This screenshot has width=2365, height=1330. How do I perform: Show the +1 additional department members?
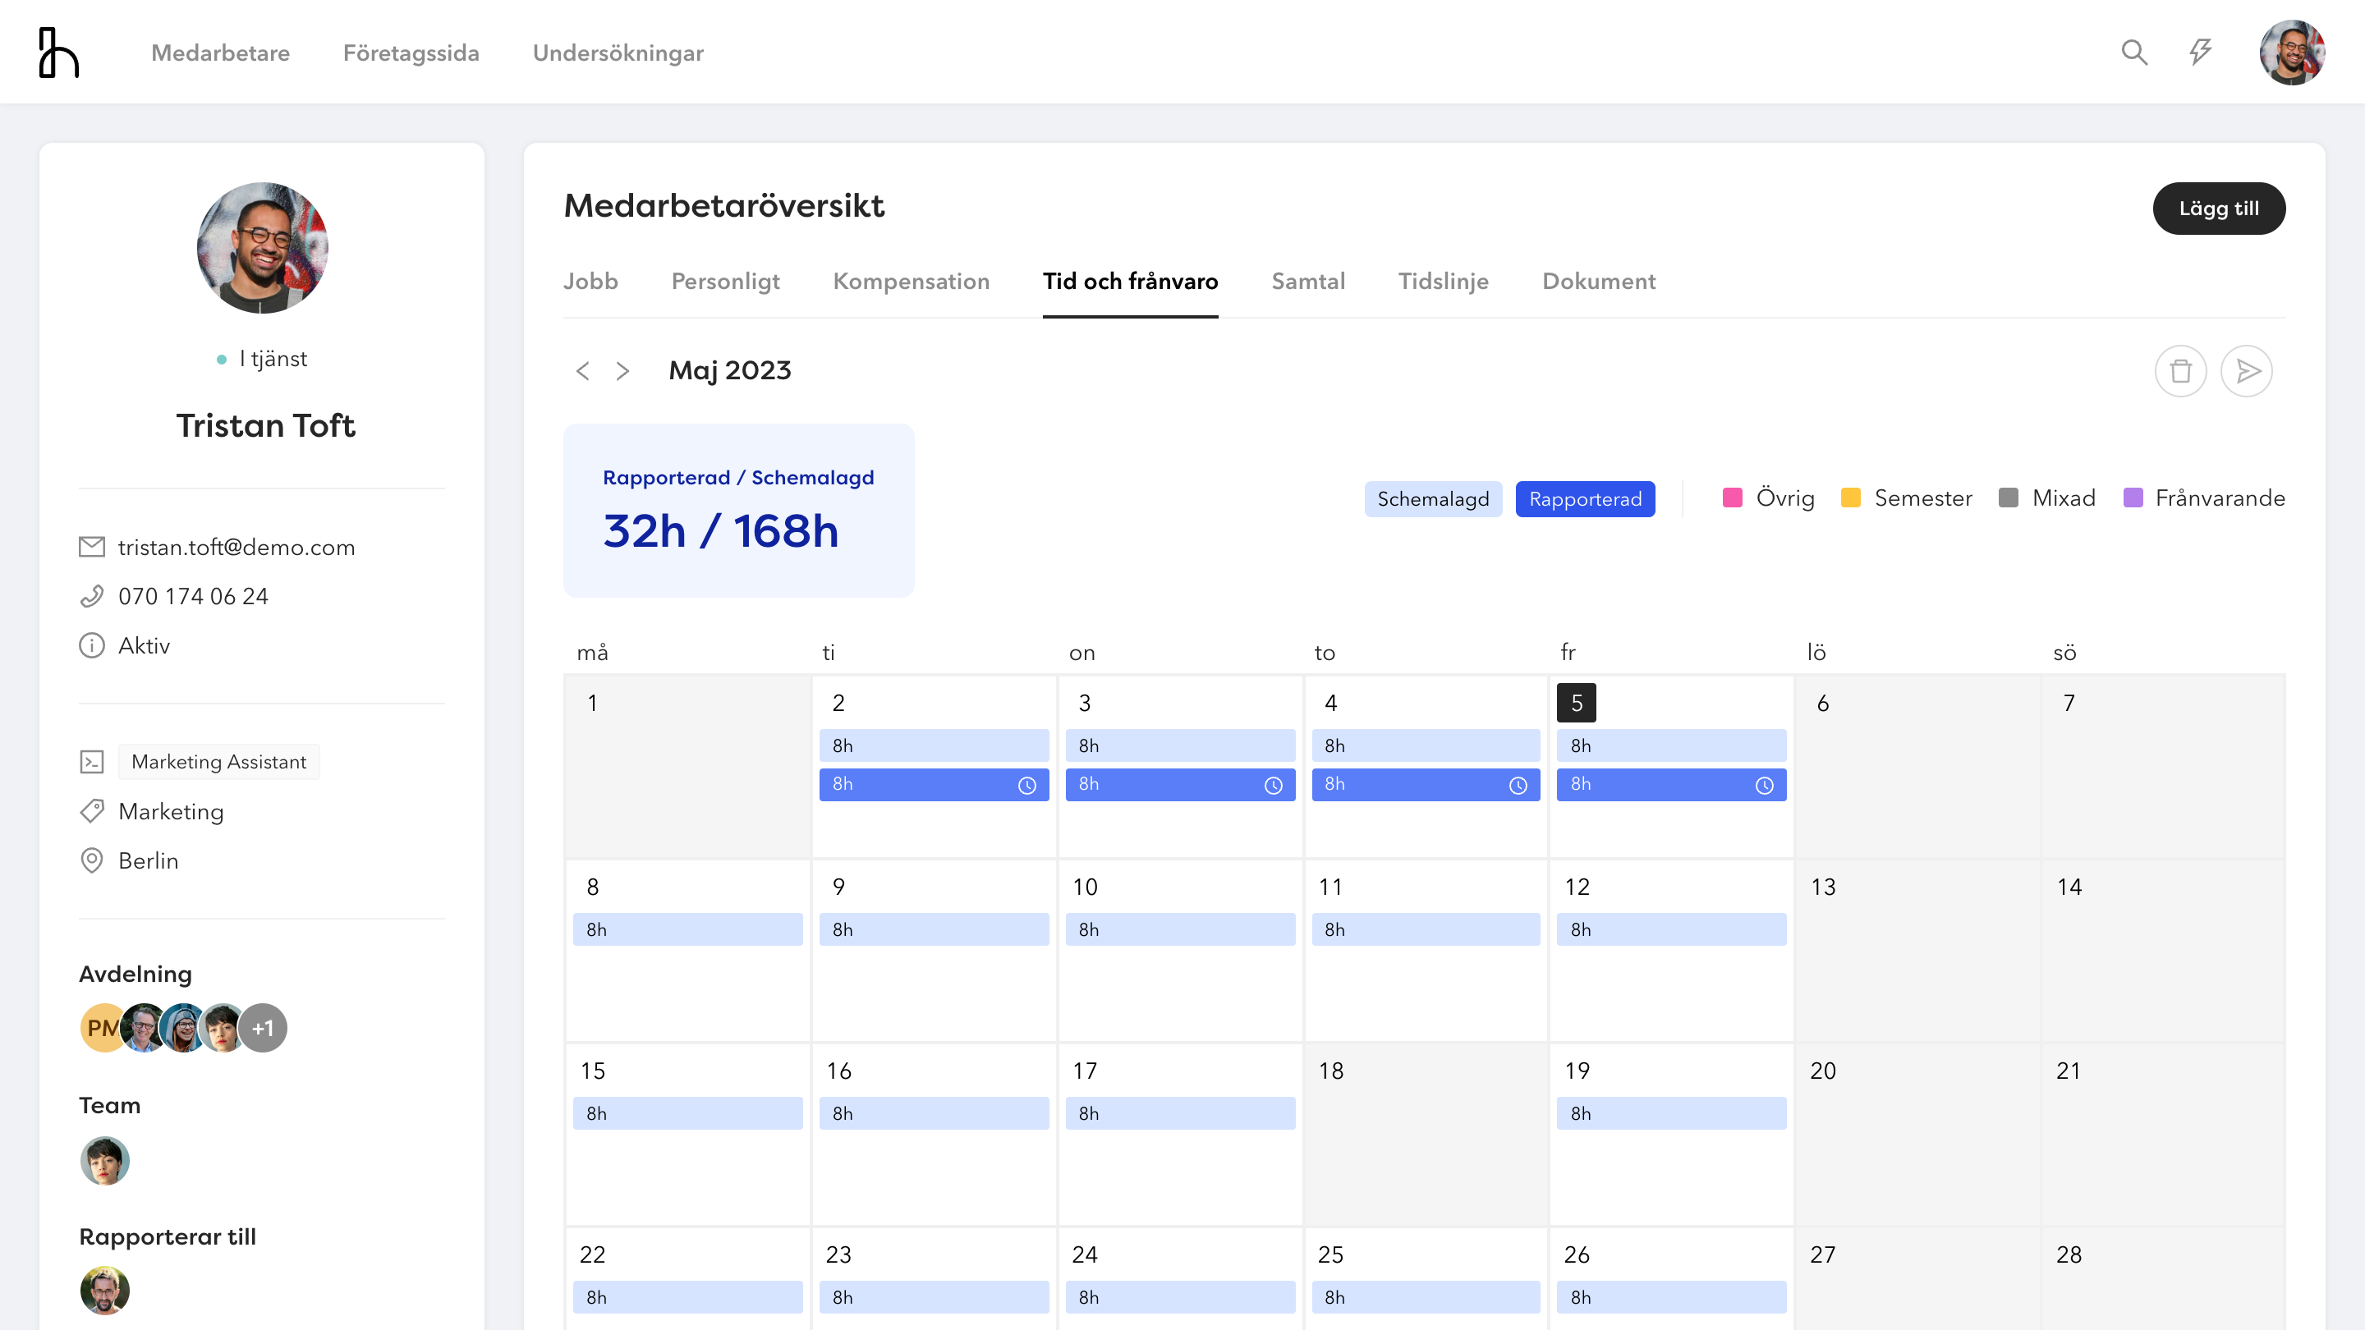264,1028
